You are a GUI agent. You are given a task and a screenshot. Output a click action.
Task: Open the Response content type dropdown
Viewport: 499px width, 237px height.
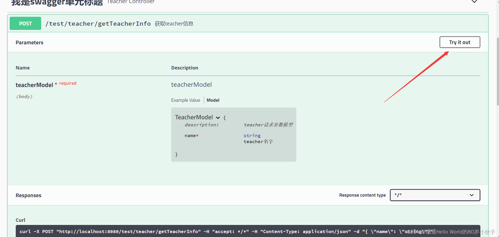(435, 195)
